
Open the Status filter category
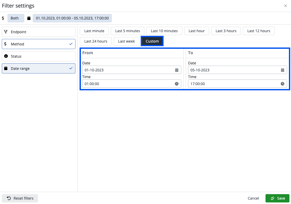(x=38, y=56)
